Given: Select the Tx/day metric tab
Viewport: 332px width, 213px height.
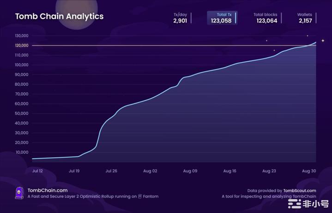Looking at the screenshot, I should (x=180, y=18).
